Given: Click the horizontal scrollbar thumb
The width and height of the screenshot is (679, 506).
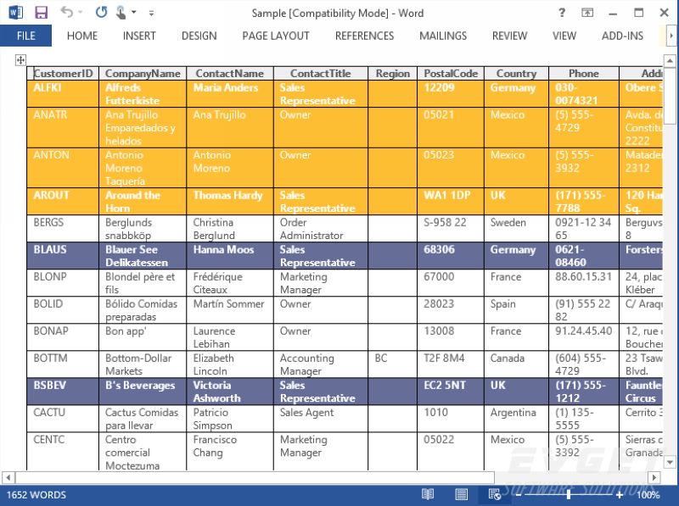Looking at the screenshot, I should click(255, 477).
